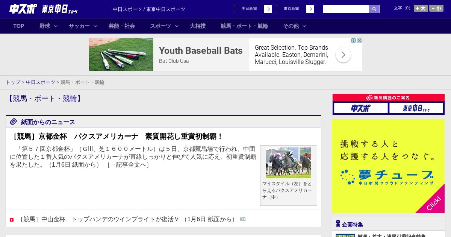Open the 中日新聞 link button
The image size is (451, 237).
point(249,9)
